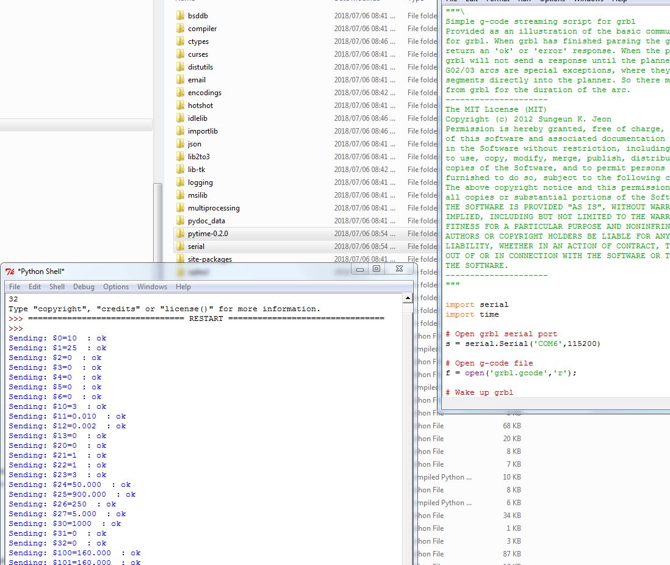Click the "Simple g-code streaming script" line

(x=541, y=22)
